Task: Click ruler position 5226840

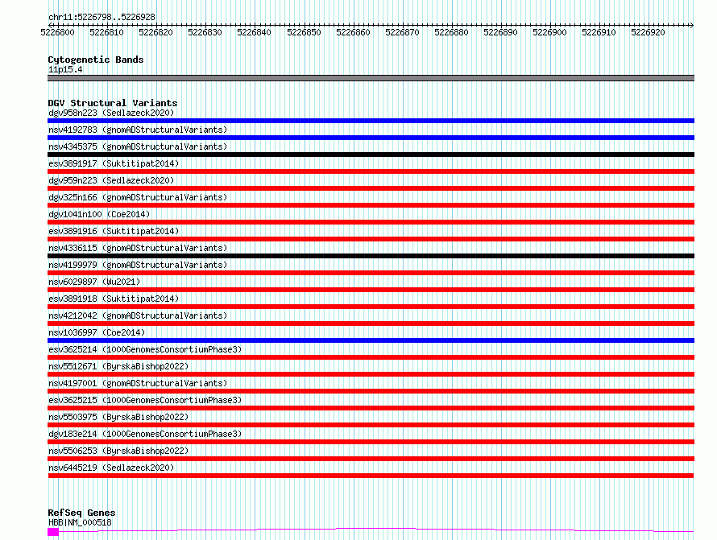Action: pyautogui.click(x=254, y=32)
